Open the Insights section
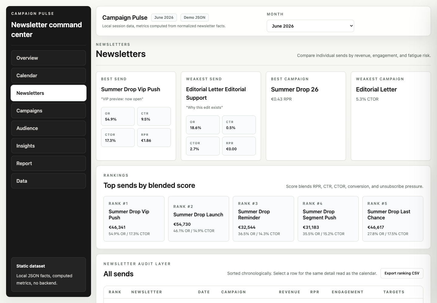The height and width of the screenshot is (303, 437). coord(49,146)
